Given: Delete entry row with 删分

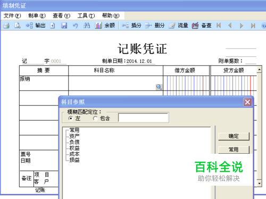Looking at the screenshot, I should (155, 26).
